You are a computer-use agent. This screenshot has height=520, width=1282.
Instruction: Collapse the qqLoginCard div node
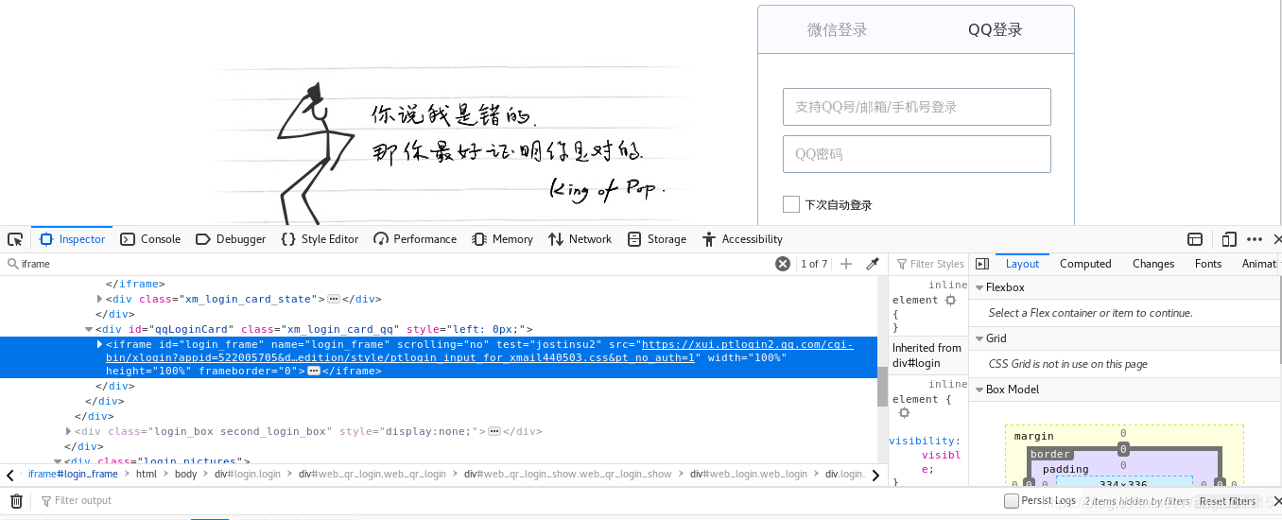(x=90, y=329)
